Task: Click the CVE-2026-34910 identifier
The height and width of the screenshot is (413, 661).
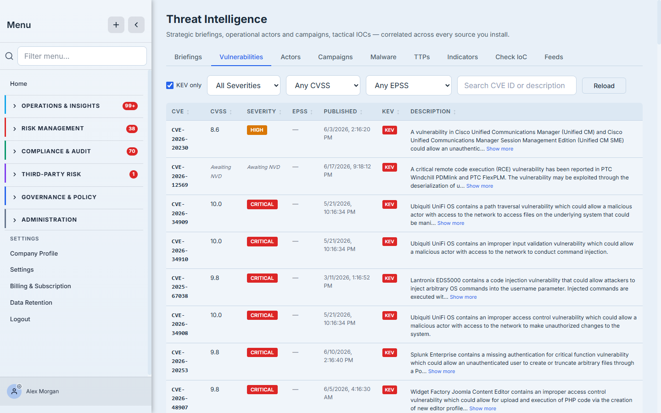Action: tap(180, 250)
